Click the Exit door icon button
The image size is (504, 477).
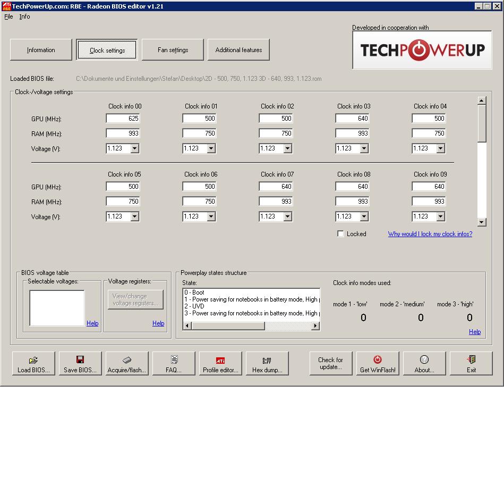(471, 363)
